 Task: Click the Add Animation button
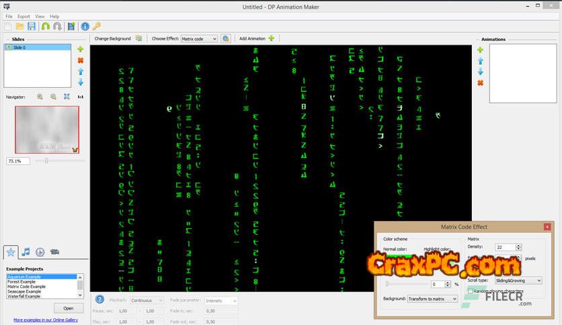[x=252, y=38]
